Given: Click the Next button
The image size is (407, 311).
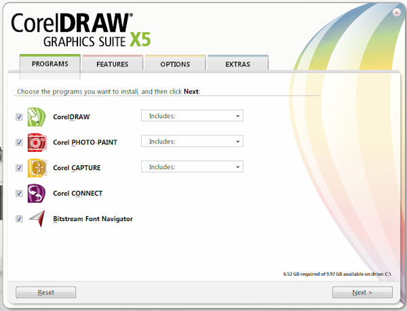Looking at the screenshot, I should [362, 293].
